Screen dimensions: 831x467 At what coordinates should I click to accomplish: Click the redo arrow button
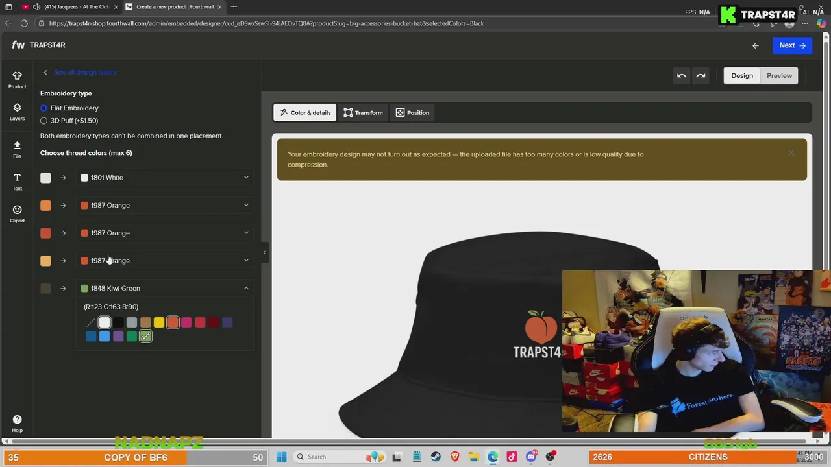click(701, 76)
